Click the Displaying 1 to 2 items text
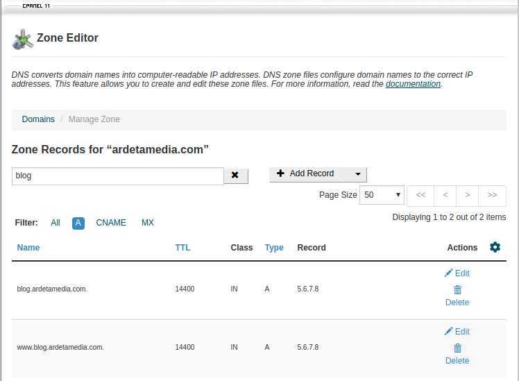Viewport: 519px width, 381px height. tap(449, 217)
